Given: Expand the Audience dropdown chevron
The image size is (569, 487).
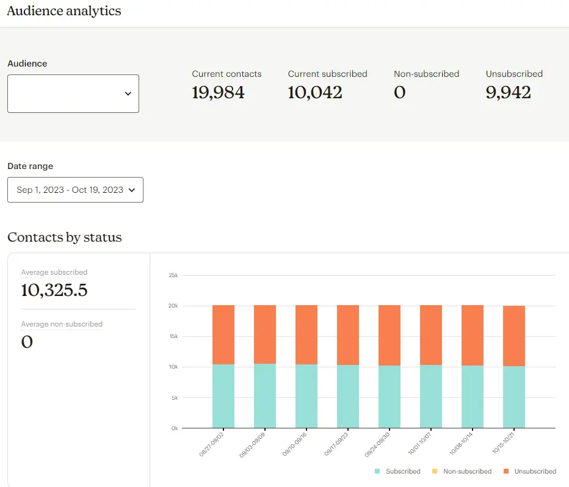Looking at the screenshot, I should coord(128,93).
